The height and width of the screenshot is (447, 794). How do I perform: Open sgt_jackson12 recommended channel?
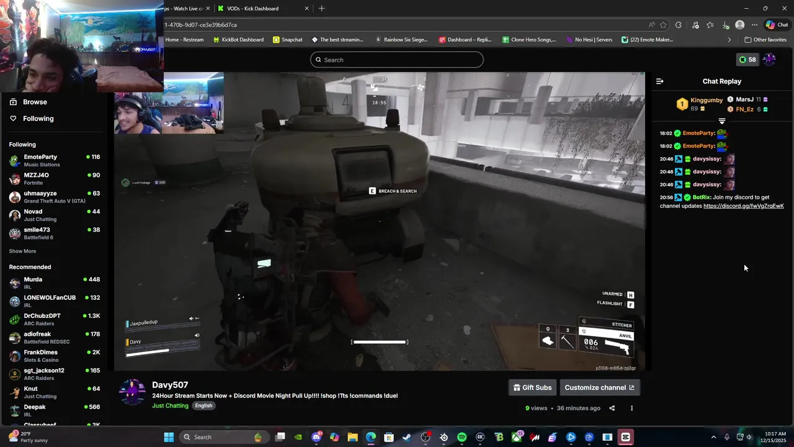[55, 374]
